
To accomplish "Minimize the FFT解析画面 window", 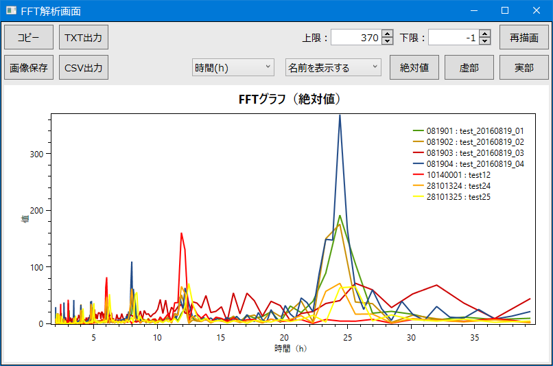I will (x=474, y=10).
